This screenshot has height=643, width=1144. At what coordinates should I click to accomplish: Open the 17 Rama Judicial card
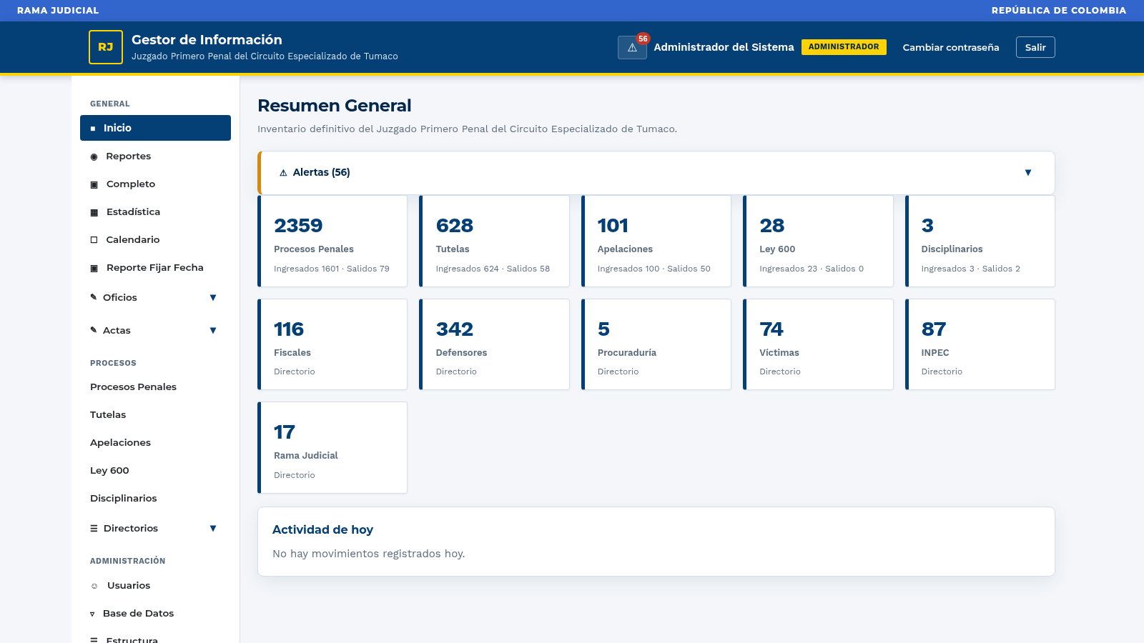tap(332, 448)
